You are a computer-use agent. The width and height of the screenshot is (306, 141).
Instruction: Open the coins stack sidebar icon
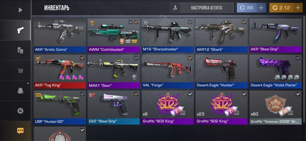click(x=20, y=50)
